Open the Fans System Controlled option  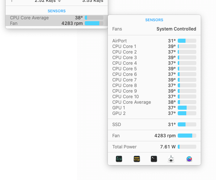[x=154, y=29]
